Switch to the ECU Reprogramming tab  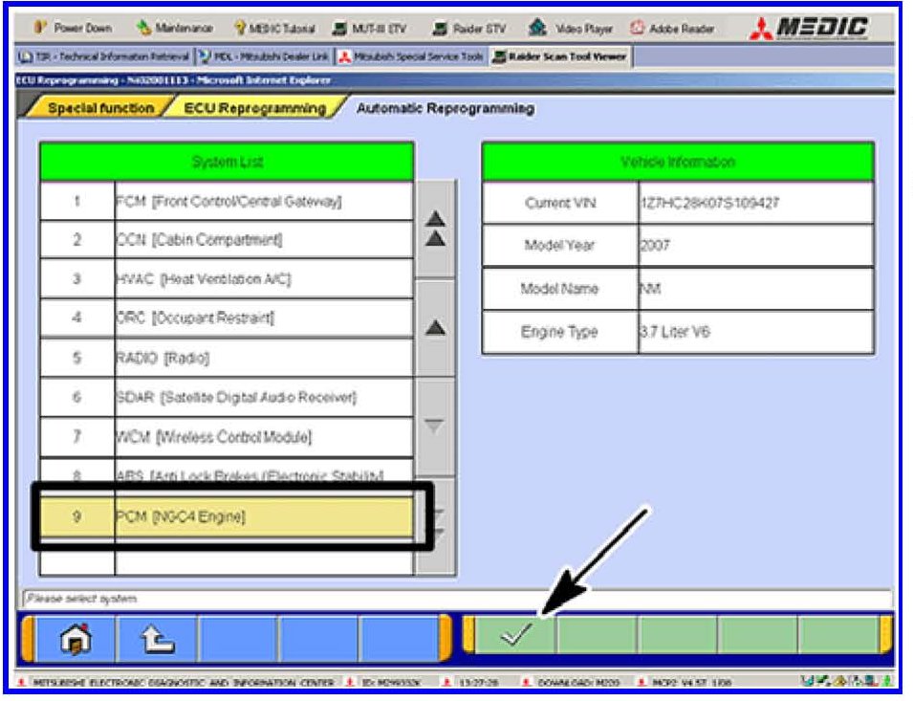[x=254, y=108]
